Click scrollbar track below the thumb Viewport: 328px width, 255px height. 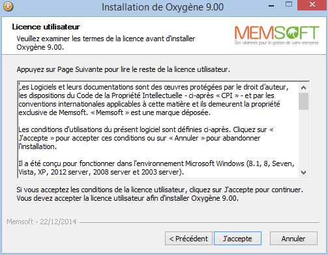coord(303,139)
